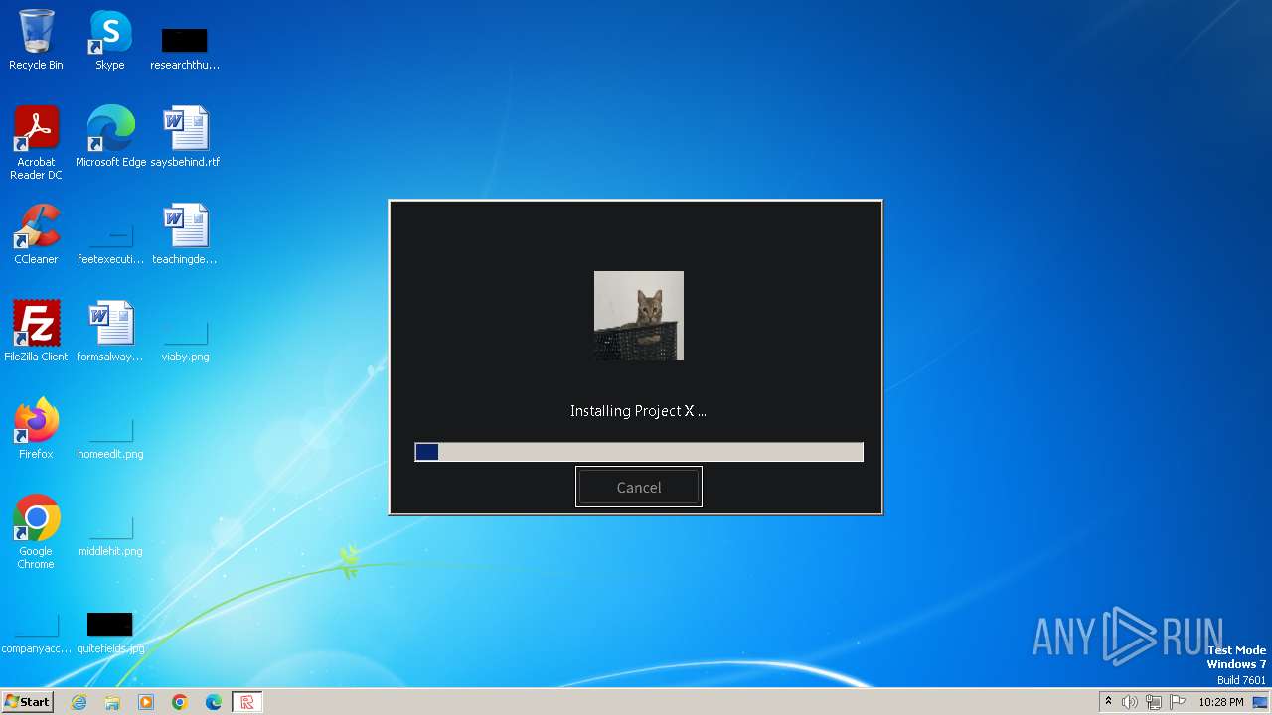Open the Start menu

coord(27,702)
